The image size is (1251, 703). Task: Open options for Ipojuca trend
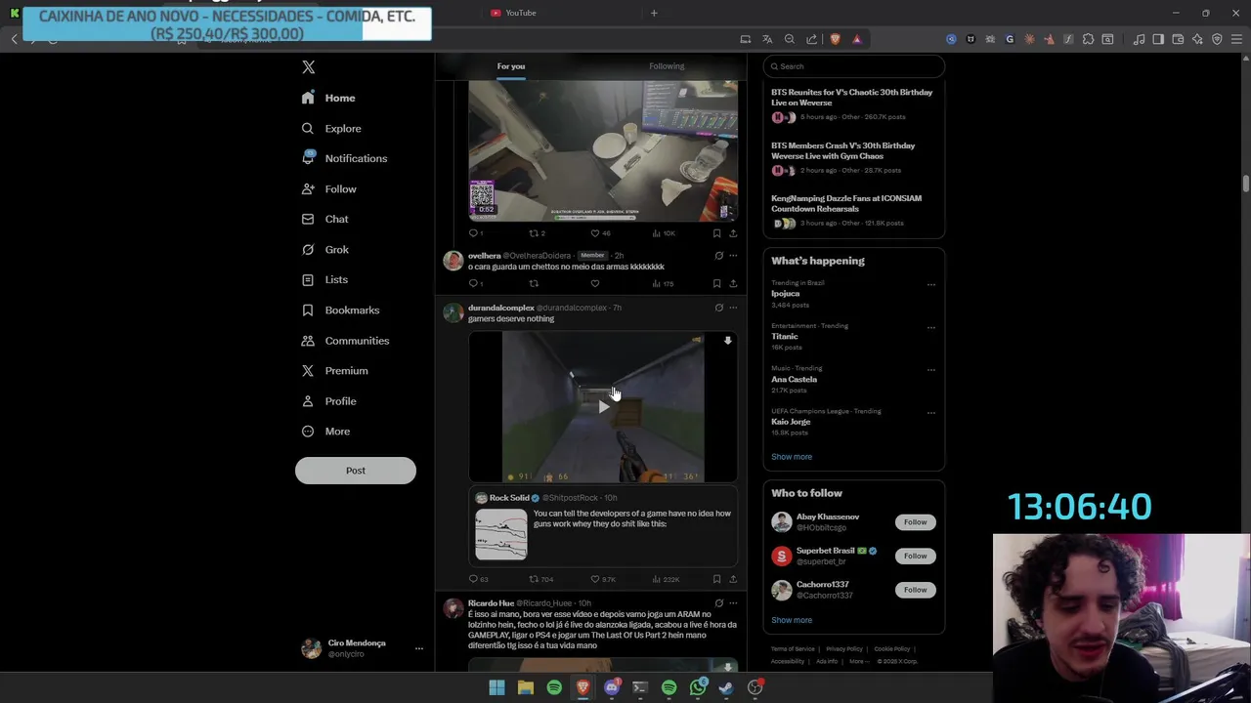930,285
